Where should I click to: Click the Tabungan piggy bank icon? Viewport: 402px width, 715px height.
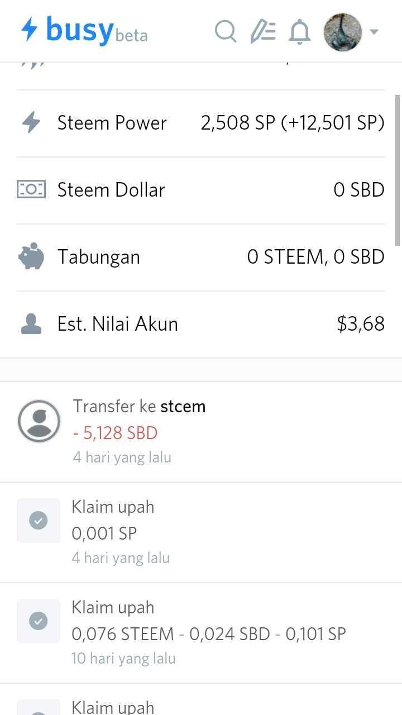pyautogui.click(x=31, y=256)
